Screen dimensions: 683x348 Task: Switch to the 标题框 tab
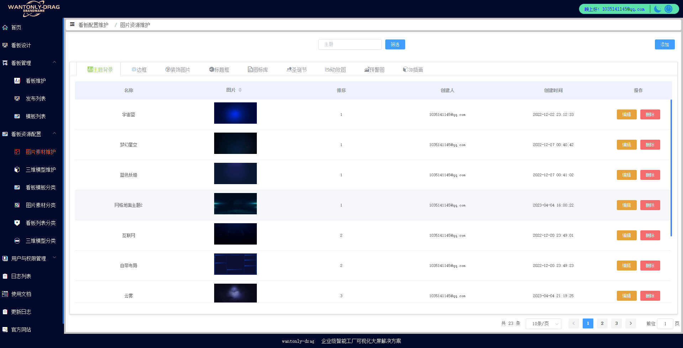point(219,70)
